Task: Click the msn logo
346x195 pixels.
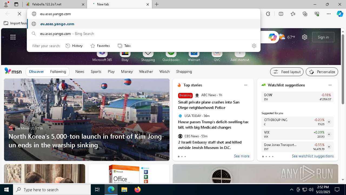Action: [13, 71]
